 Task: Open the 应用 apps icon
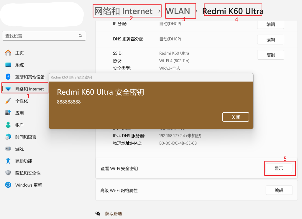8,113
